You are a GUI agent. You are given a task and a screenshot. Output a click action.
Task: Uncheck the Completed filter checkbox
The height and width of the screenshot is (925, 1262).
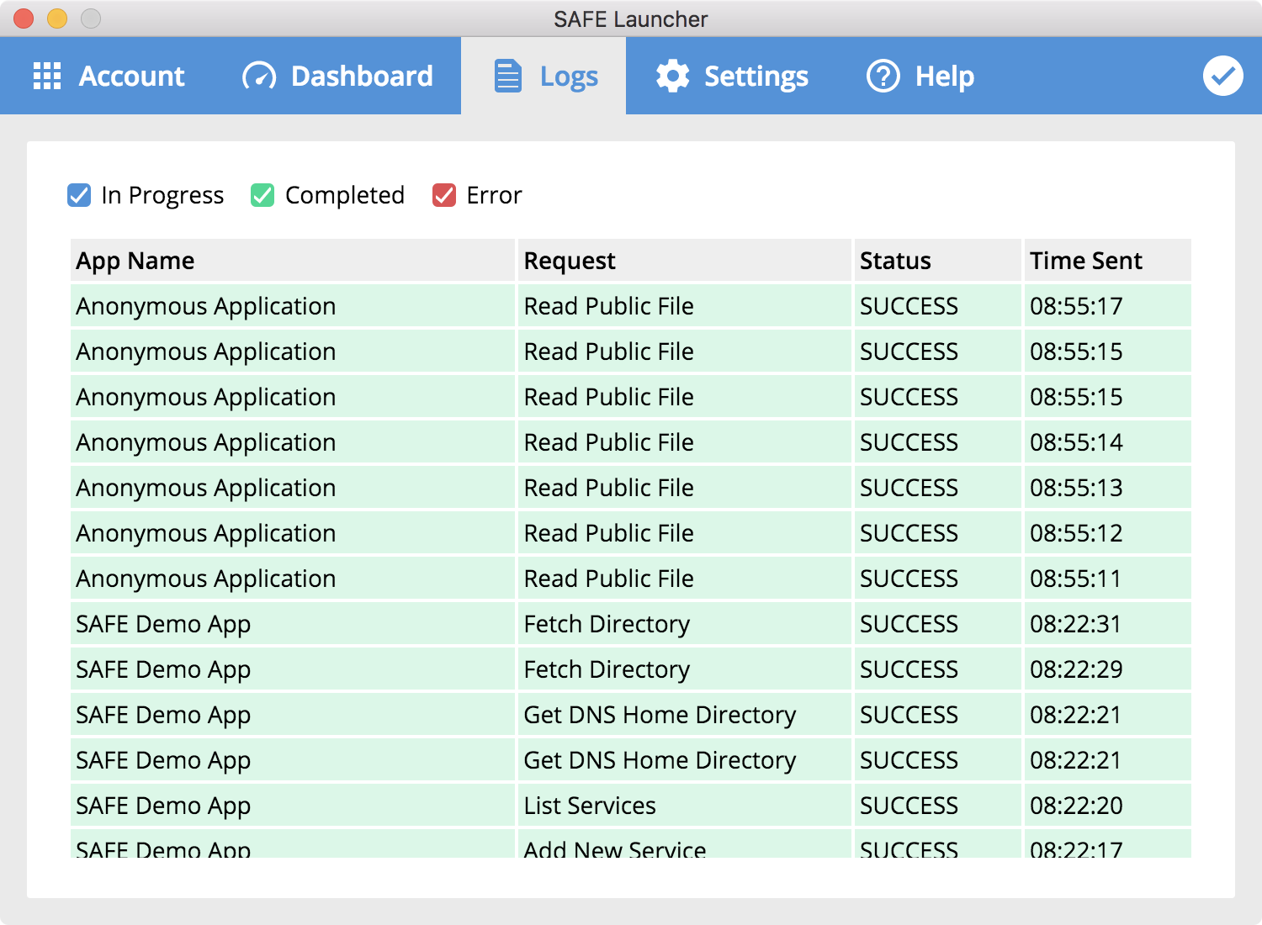click(x=262, y=195)
